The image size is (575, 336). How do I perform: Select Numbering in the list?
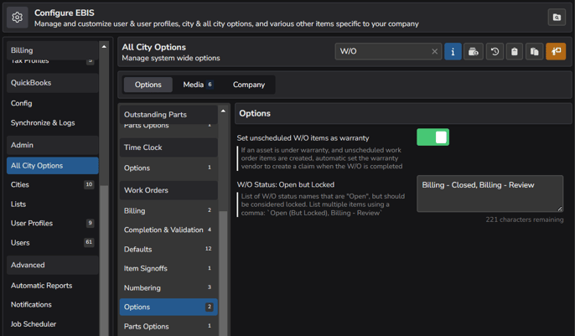tap(168, 287)
